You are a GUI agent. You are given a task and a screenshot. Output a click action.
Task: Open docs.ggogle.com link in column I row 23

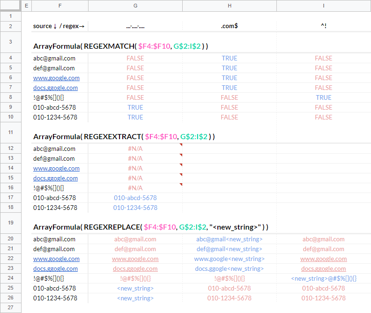click(x=324, y=269)
